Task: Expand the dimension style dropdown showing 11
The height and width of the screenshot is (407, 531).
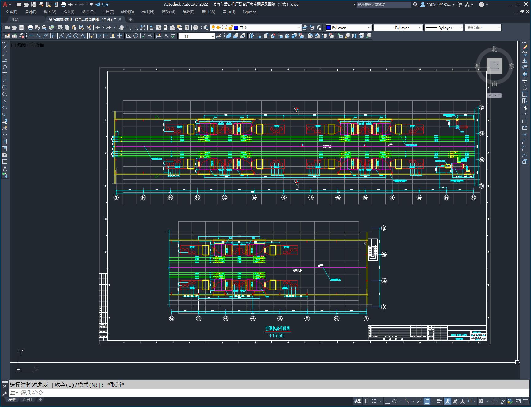Action: [213, 36]
